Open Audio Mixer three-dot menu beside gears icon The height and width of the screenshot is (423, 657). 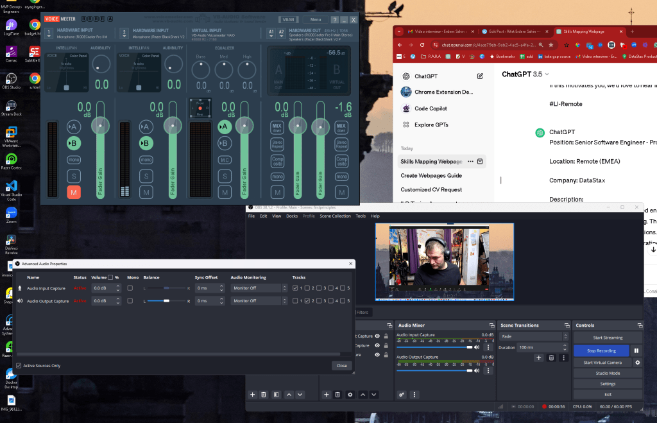pos(414,395)
